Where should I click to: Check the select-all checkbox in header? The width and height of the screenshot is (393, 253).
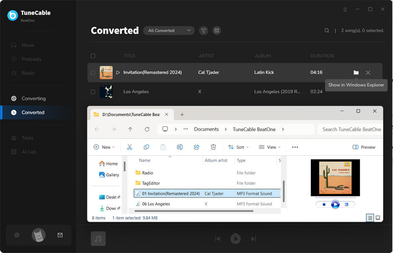point(93,56)
